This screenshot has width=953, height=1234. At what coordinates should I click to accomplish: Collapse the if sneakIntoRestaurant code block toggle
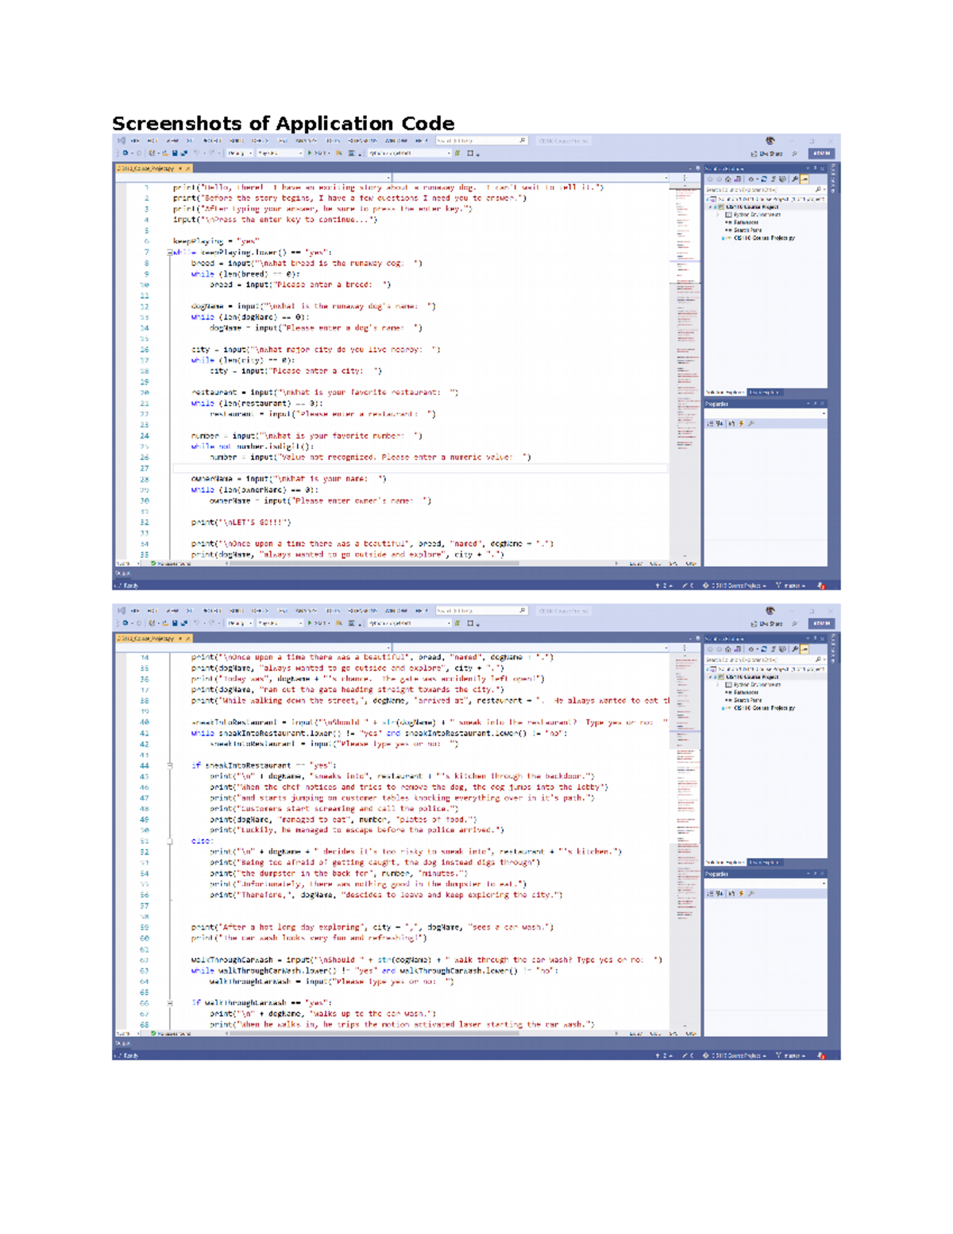coord(170,765)
